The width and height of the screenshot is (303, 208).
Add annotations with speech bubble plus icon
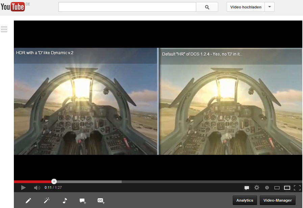[83, 201]
